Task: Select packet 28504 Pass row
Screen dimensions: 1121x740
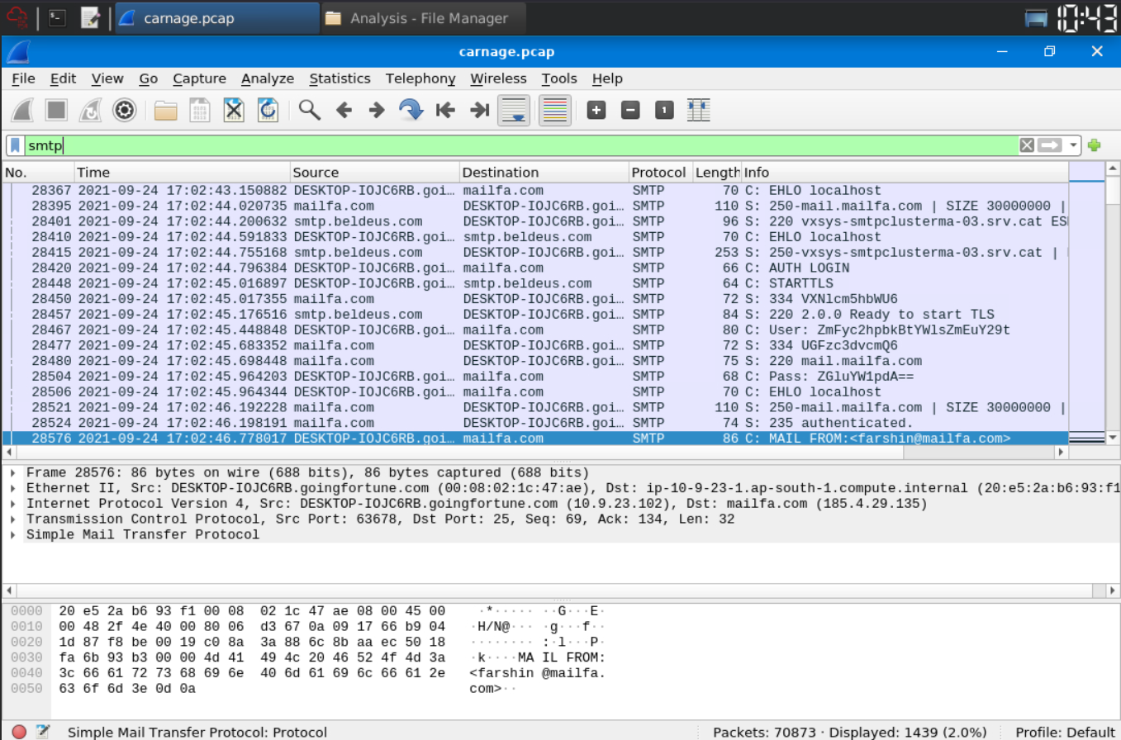Action: click(x=535, y=377)
